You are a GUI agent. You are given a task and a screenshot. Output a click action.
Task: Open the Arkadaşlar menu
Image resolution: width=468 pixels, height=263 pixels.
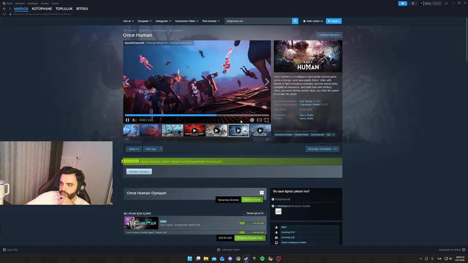click(33, 3)
